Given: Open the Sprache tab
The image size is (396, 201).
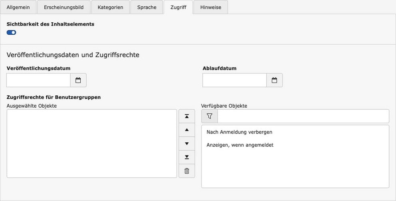Looking at the screenshot, I should point(147,7).
